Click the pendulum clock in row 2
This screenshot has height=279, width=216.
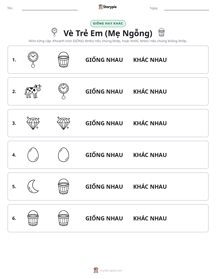(64, 91)
